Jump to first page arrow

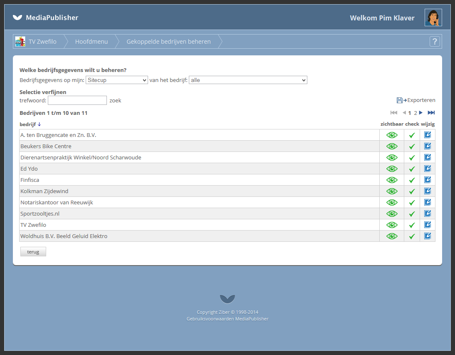pos(394,113)
